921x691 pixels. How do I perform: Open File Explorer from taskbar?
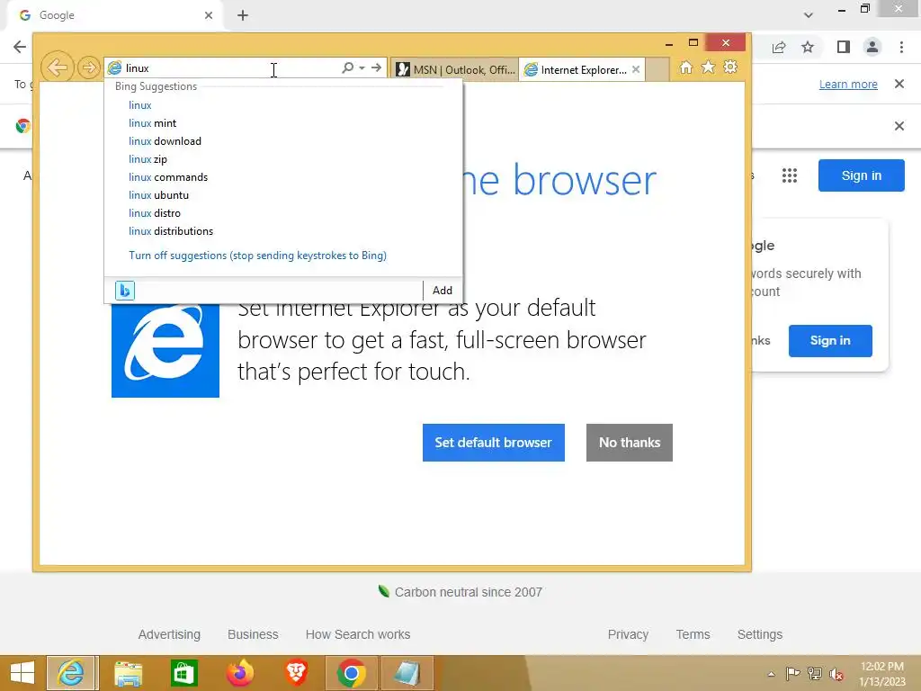(128, 673)
